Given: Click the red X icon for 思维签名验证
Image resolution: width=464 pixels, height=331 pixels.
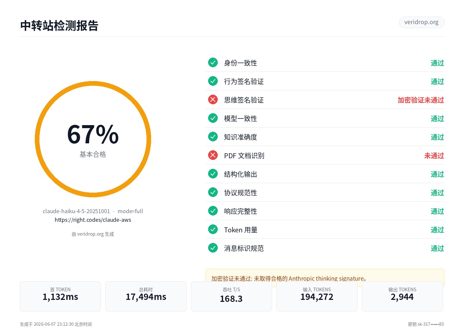Looking at the screenshot, I should click(213, 100).
